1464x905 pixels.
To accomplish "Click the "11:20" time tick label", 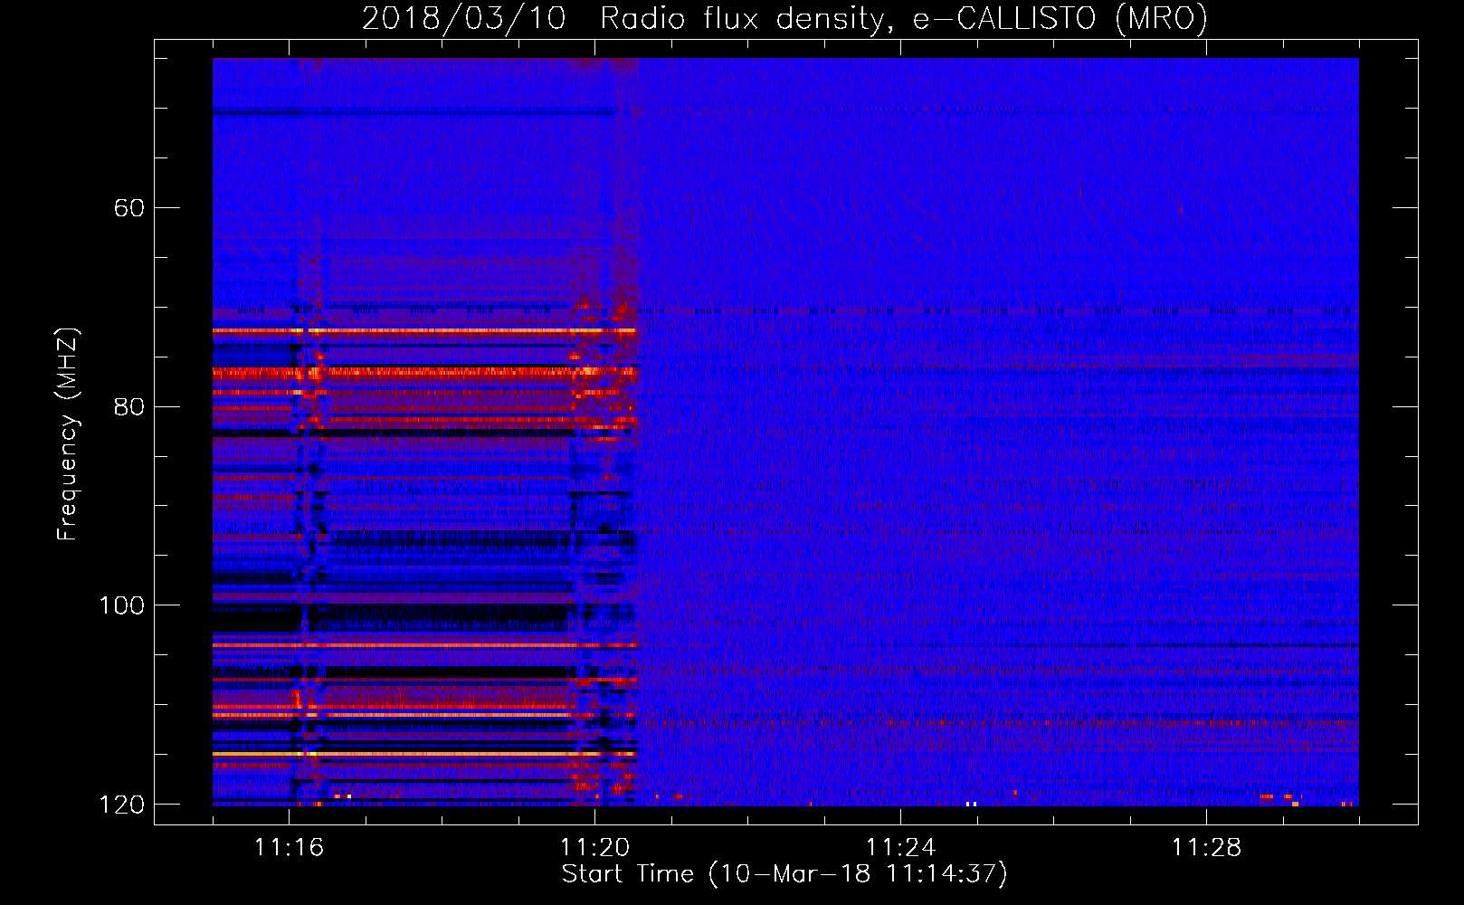I will click(595, 847).
